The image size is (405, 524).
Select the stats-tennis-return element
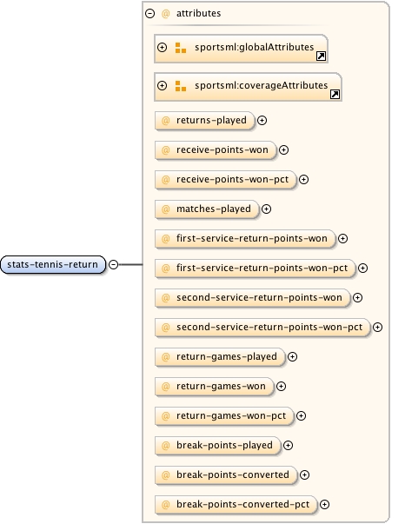point(53,265)
